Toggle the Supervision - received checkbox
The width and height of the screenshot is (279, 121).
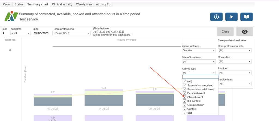[185, 85]
